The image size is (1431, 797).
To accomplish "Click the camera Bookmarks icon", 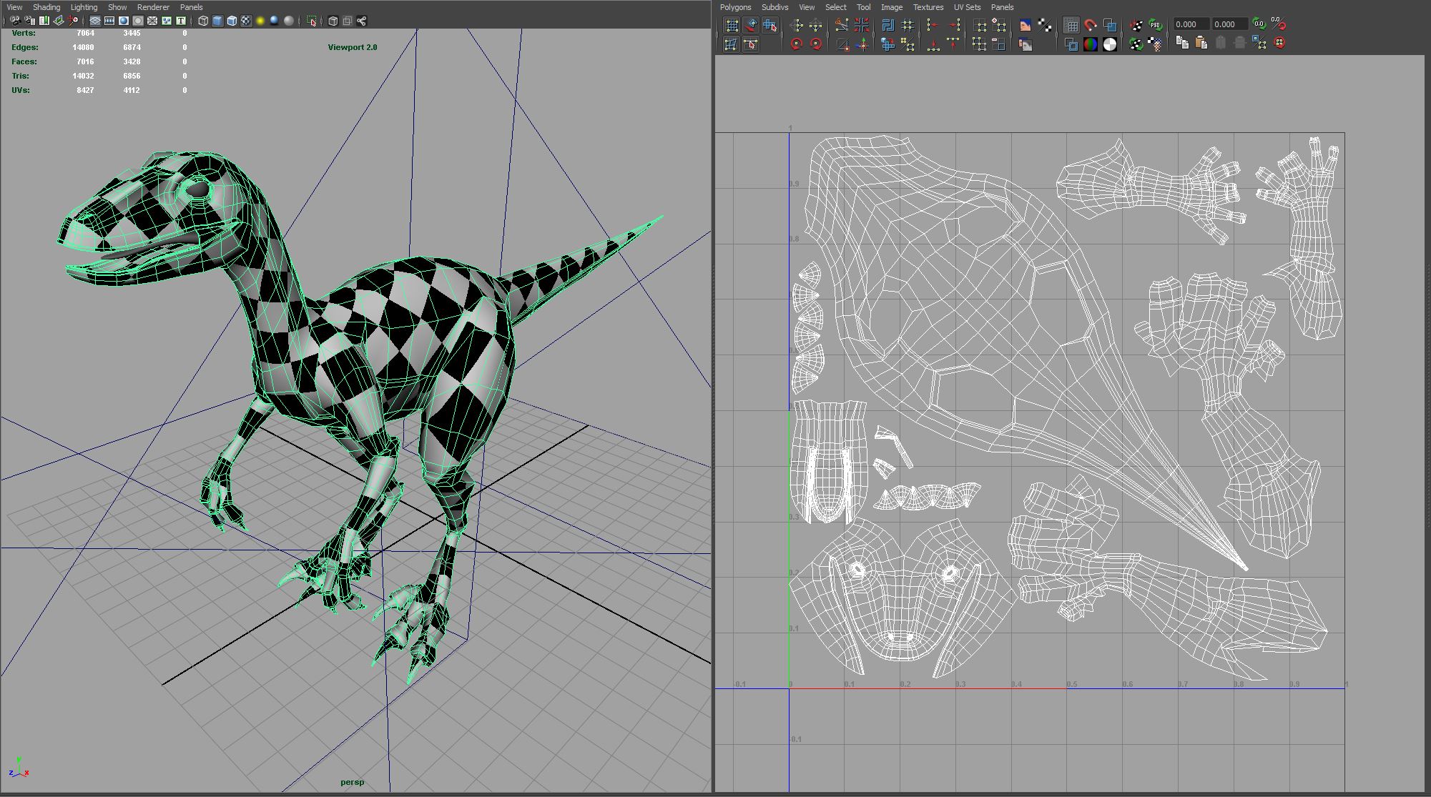I will tap(44, 21).
